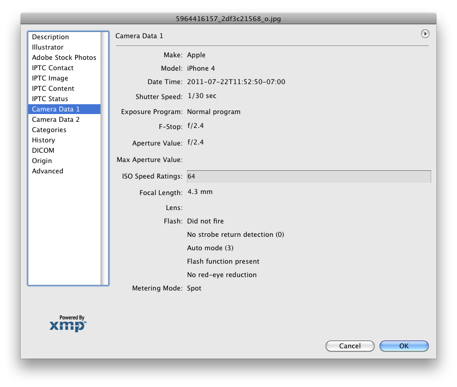Click the Shutter Speed value "1/30 sec"
The height and width of the screenshot is (387, 457).
(202, 96)
